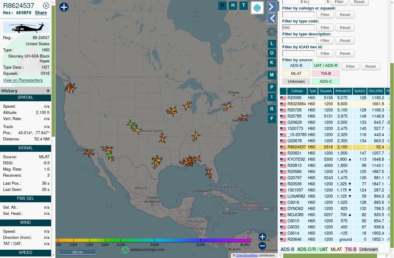Select the MLAT source option

(296, 74)
